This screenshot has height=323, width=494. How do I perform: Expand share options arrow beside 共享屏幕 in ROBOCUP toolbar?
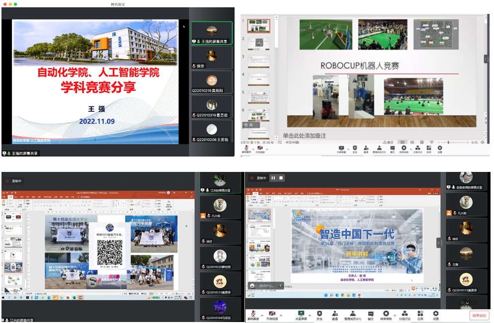(348, 149)
